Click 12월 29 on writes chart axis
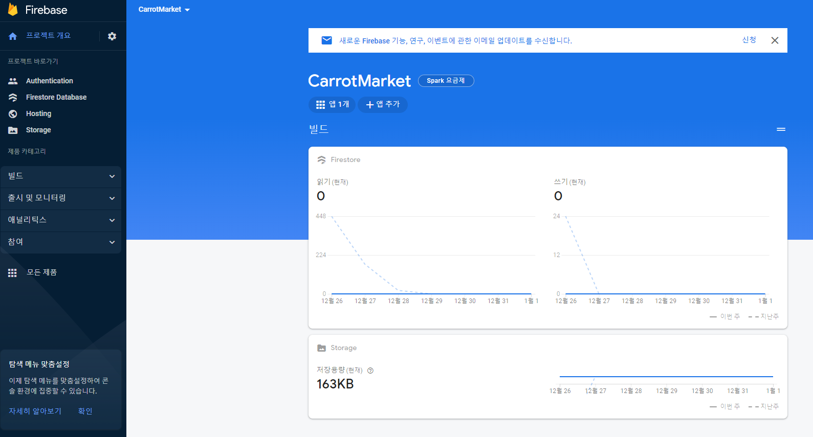 point(666,301)
